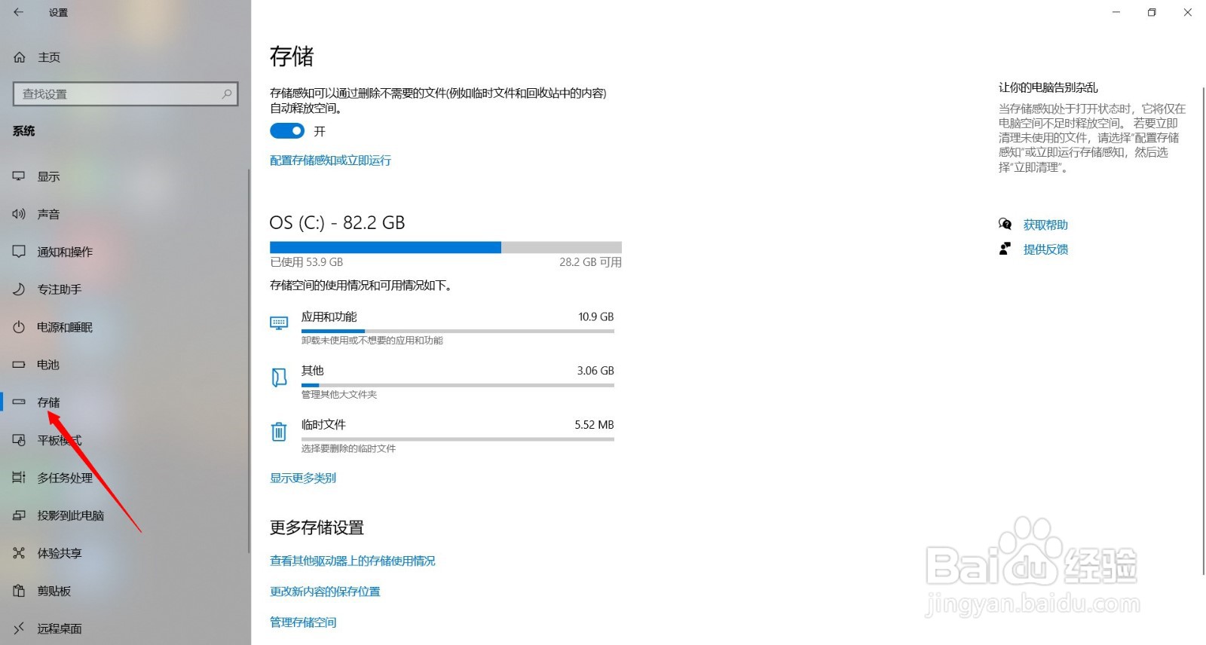Click the projecting icon beside 投影到此电脑
This screenshot has width=1206, height=645.
[19, 515]
